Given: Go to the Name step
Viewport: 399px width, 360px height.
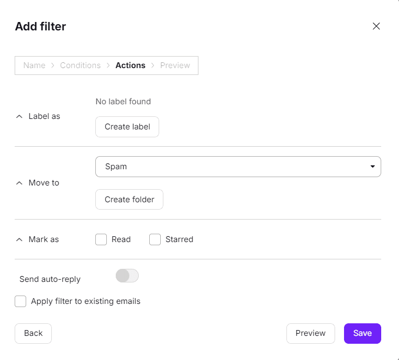Looking at the screenshot, I should point(34,66).
